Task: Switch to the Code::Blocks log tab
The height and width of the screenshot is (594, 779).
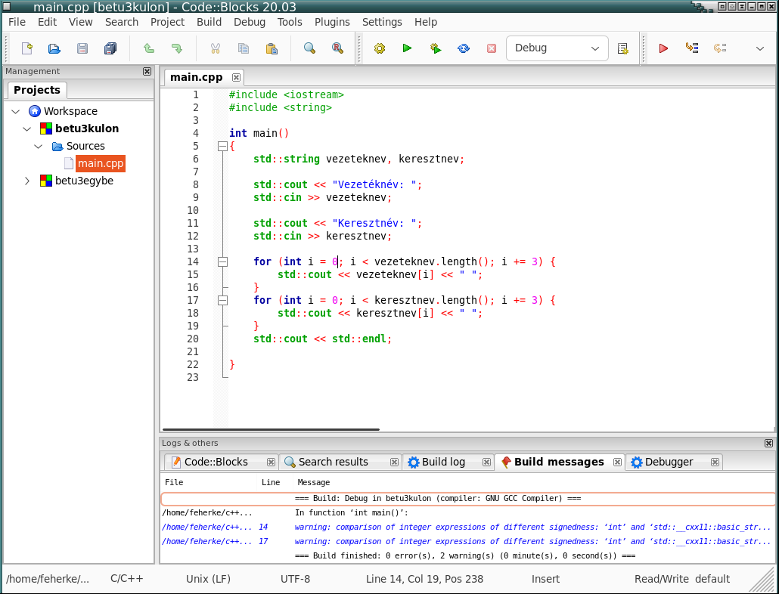Action: pos(216,462)
